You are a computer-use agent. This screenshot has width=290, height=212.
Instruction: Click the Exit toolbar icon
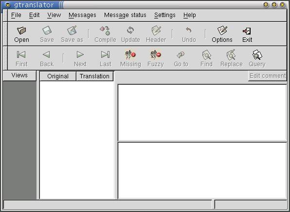247,31
